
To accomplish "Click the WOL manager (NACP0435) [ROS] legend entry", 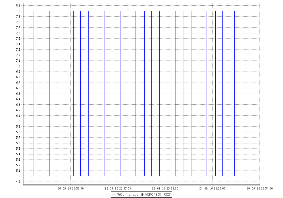I will coord(141,195).
